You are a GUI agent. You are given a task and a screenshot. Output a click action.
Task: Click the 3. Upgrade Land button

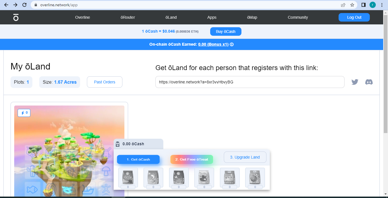click(x=245, y=157)
